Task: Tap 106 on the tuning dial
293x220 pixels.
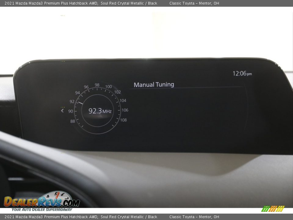Action: click(125, 110)
